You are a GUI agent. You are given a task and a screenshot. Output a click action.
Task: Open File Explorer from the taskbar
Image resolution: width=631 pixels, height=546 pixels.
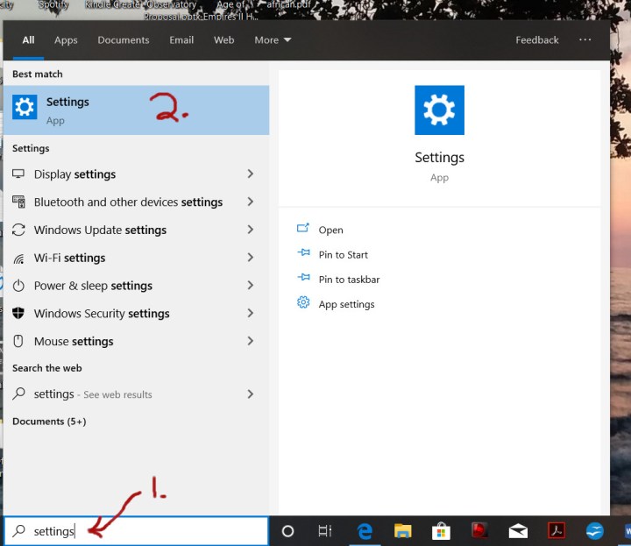click(x=402, y=531)
